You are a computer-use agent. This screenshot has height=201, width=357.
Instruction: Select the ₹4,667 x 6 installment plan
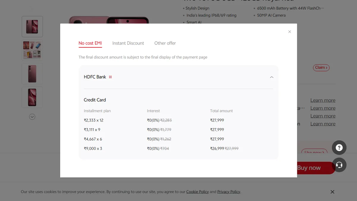tap(93, 139)
